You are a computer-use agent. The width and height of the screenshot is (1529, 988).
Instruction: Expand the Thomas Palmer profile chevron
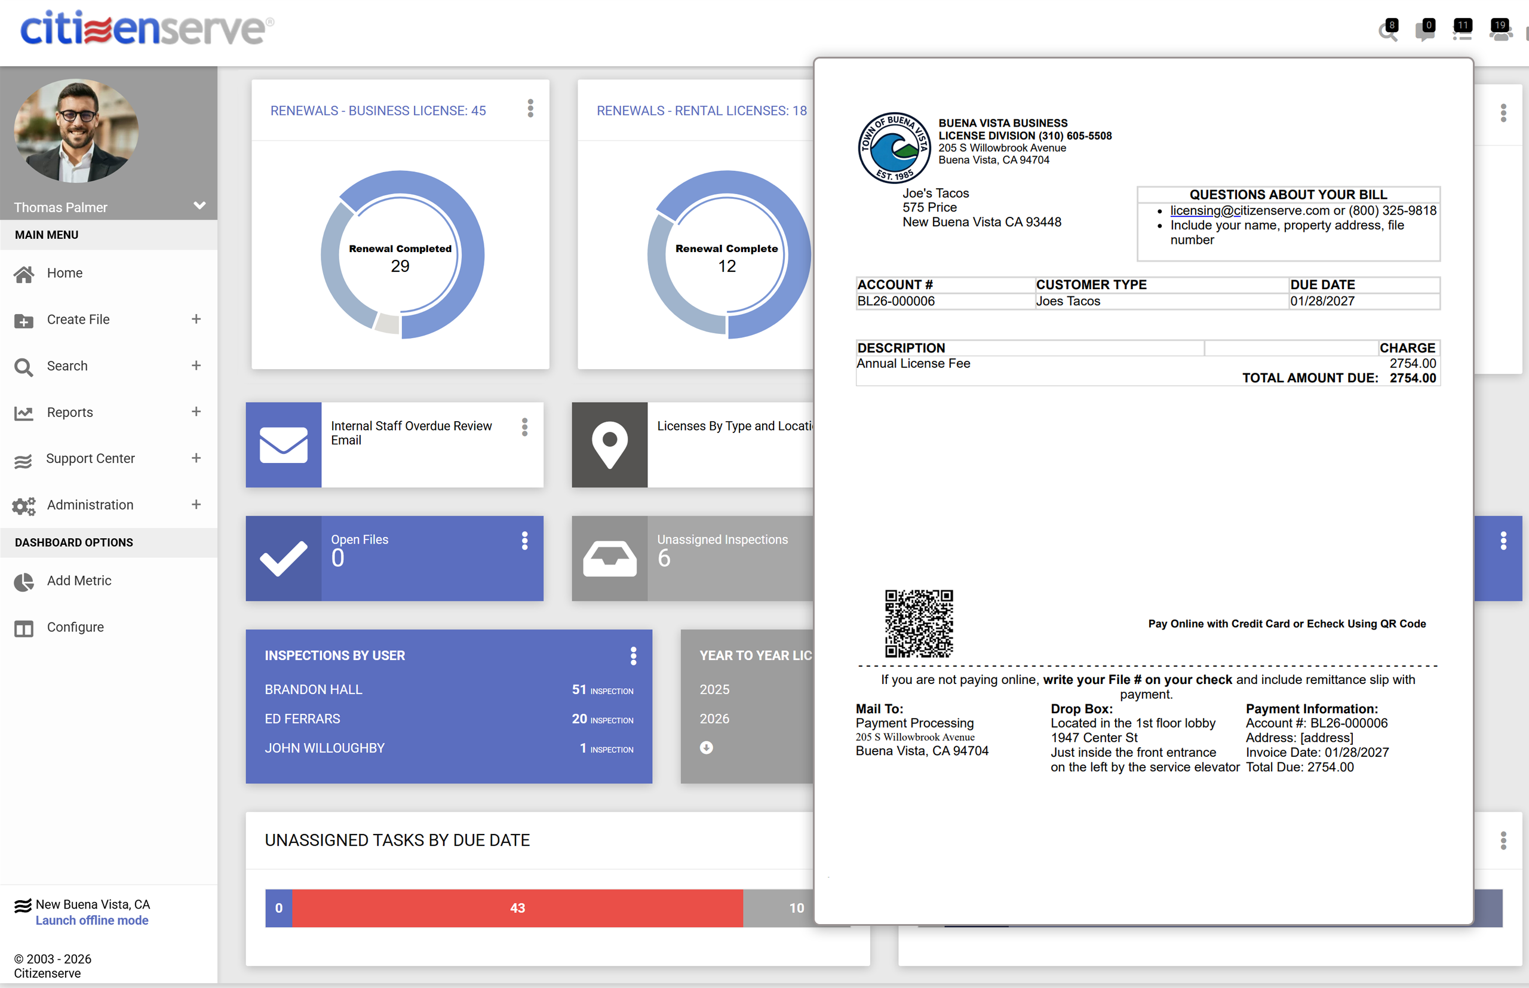click(199, 206)
